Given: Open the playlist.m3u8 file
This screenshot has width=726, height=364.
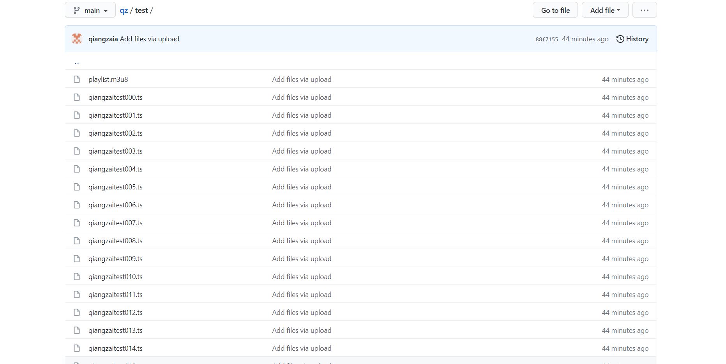Looking at the screenshot, I should (108, 80).
